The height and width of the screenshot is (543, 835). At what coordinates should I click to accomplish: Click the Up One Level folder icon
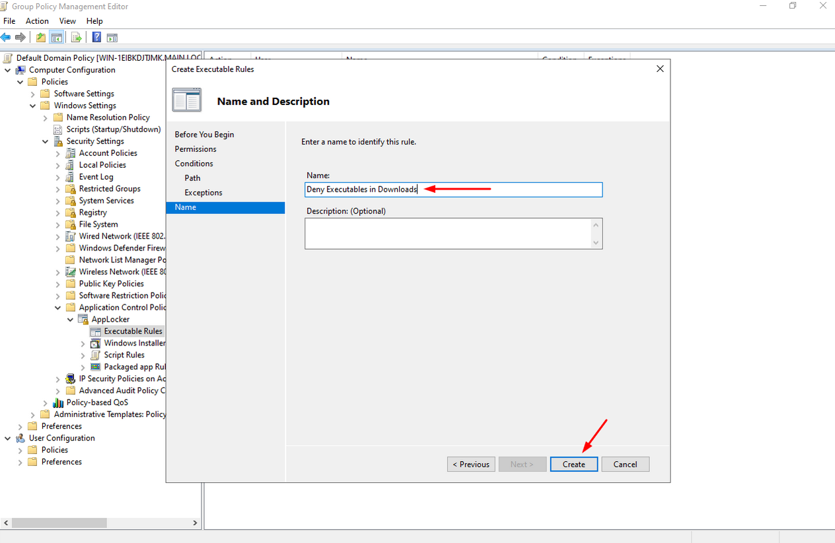(41, 38)
